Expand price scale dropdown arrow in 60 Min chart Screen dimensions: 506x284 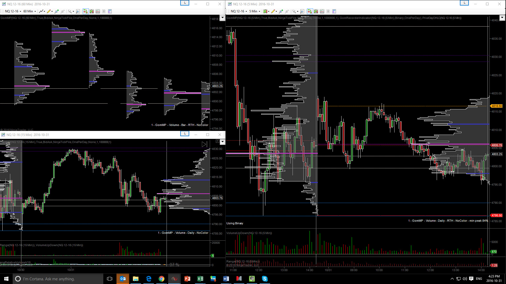coord(222,18)
